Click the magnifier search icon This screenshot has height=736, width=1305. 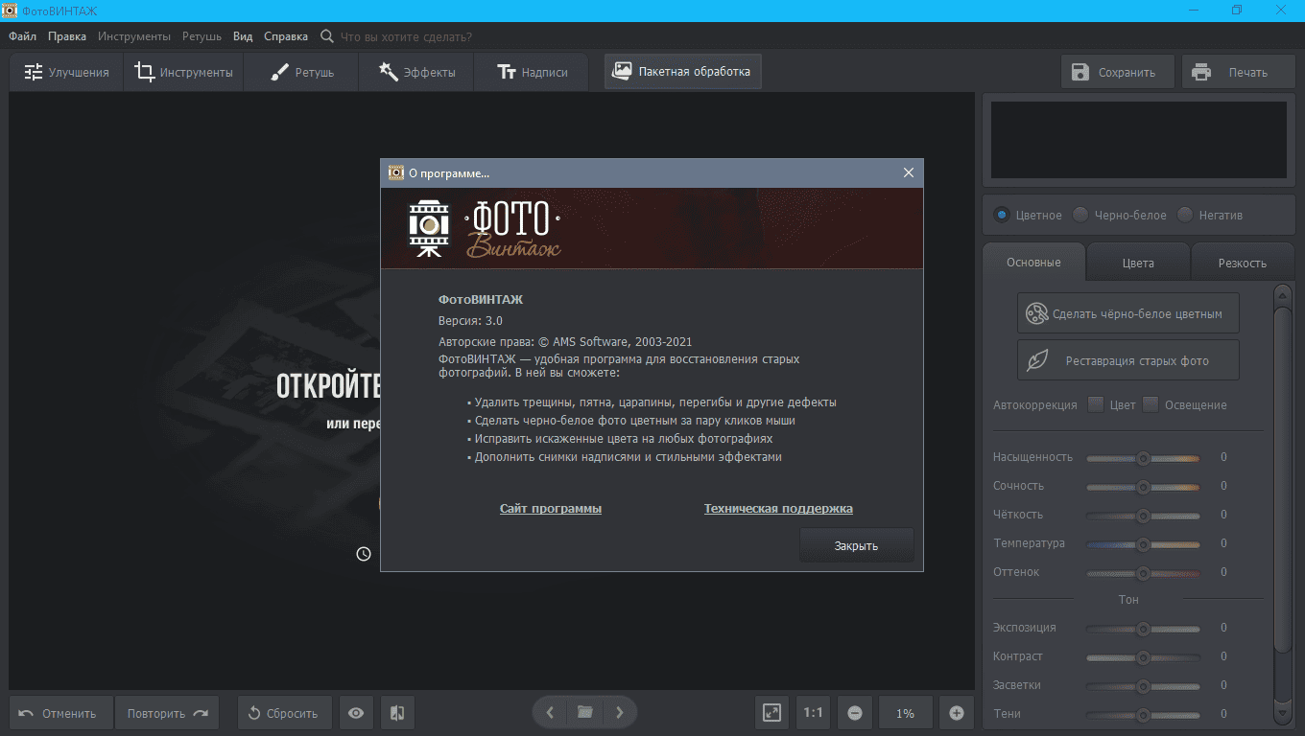pyautogui.click(x=327, y=36)
